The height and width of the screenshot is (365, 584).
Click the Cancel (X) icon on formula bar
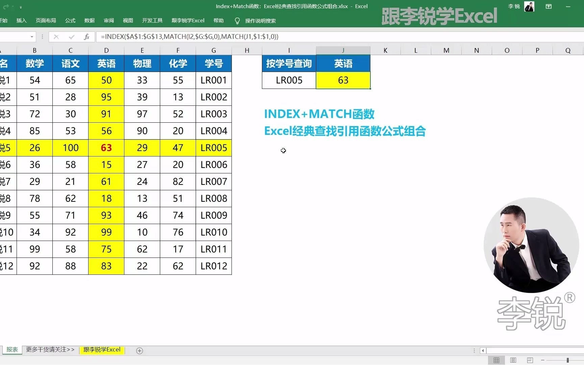[x=56, y=36]
